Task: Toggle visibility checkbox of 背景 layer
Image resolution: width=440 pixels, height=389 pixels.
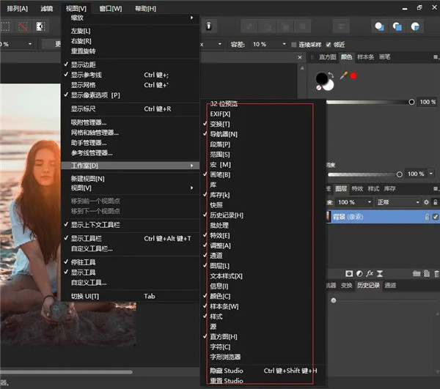Action: click(436, 217)
